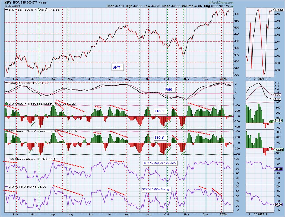Screen dimensions: 285x217
Task: Click the 25.00 PMO Rising value tag
Action: point(278,205)
